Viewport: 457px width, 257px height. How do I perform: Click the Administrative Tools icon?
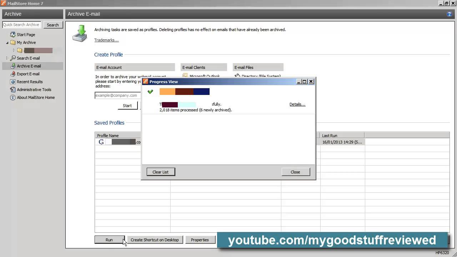[13, 90]
